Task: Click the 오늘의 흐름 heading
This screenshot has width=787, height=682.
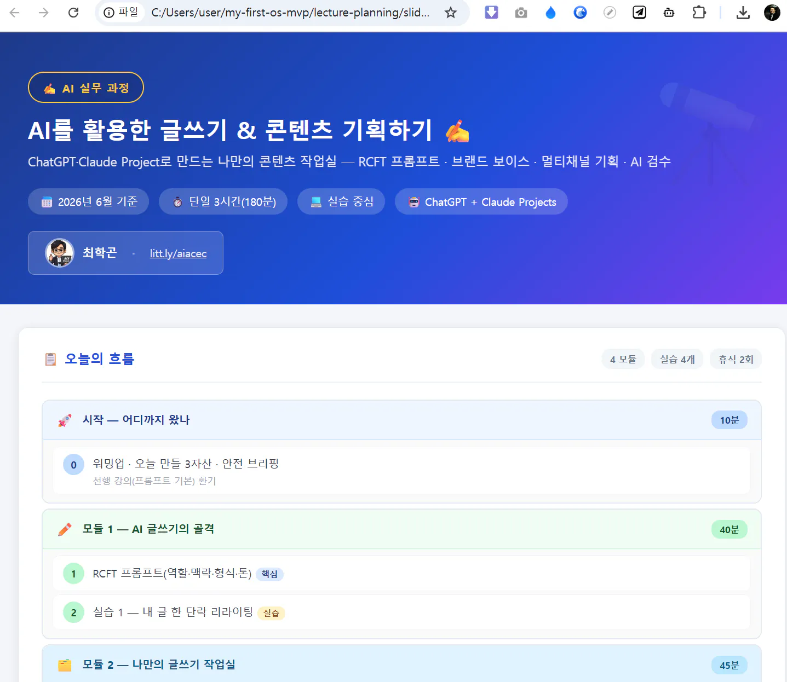Action: (99, 359)
